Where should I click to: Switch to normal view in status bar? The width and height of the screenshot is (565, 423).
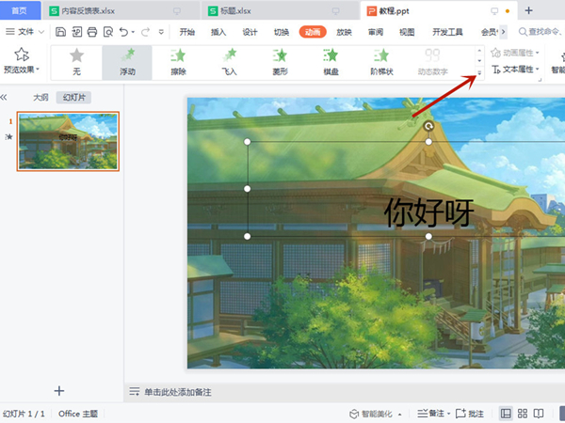tap(507, 414)
